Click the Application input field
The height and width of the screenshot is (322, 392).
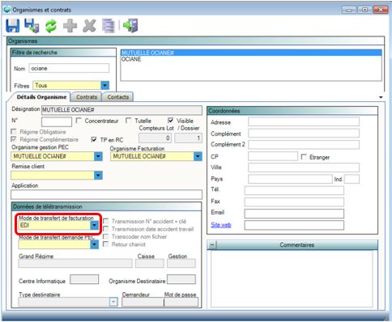coord(106,194)
